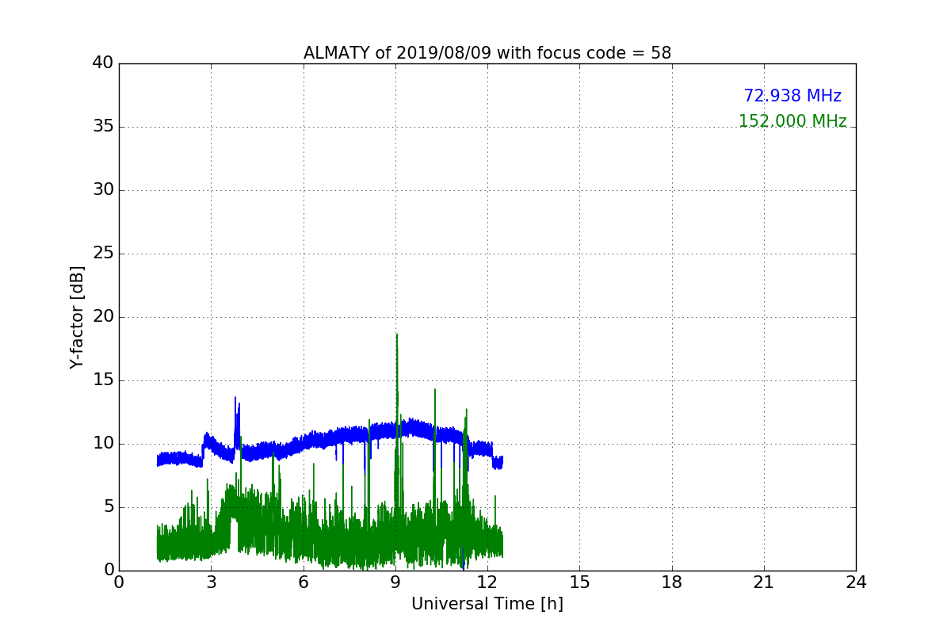This screenshot has height=634, width=951.
Task: Click the x-axis tick label 3
Action: coord(211,582)
